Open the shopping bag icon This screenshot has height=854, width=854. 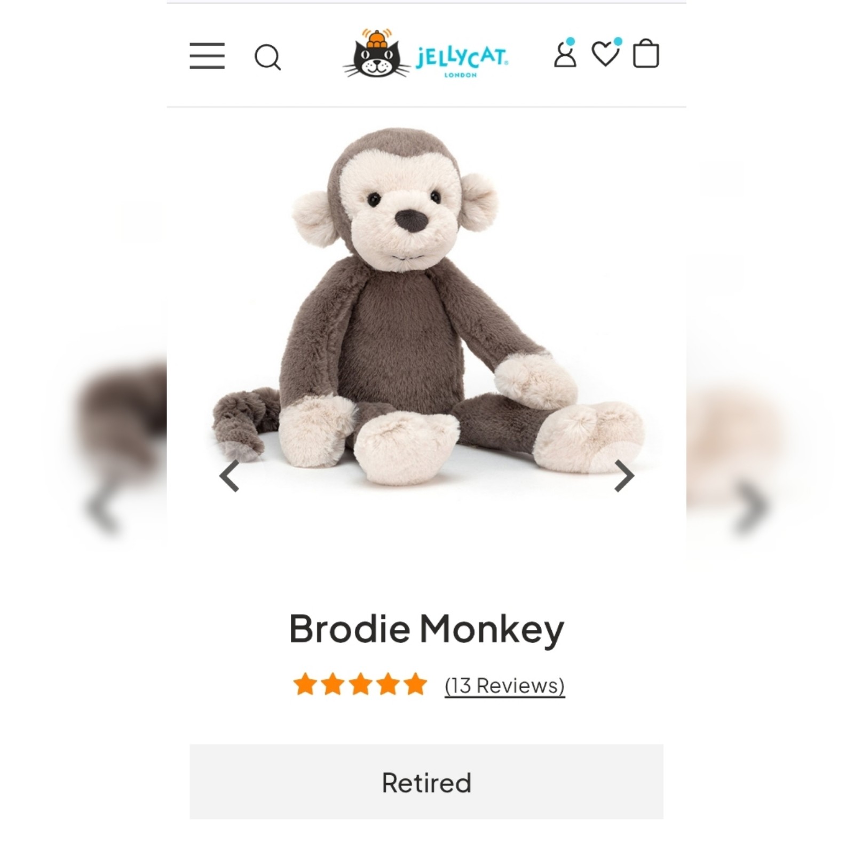(x=646, y=53)
